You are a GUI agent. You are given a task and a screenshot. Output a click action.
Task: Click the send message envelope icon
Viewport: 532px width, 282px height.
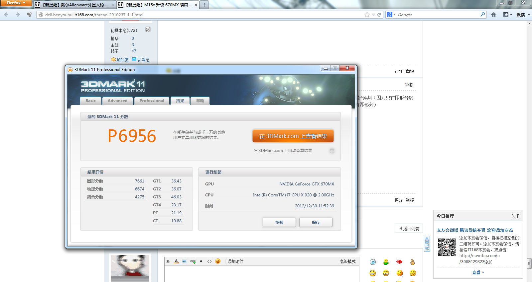(x=134, y=59)
